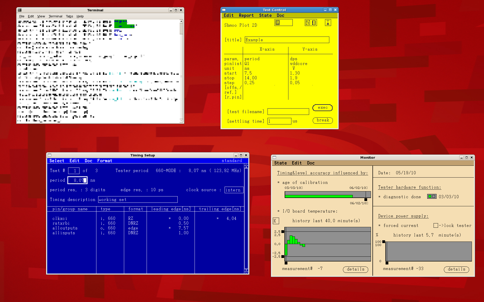Click the Timing Setup scroll up arrow
This screenshot has height=302, width=484.
coord(246,166)
